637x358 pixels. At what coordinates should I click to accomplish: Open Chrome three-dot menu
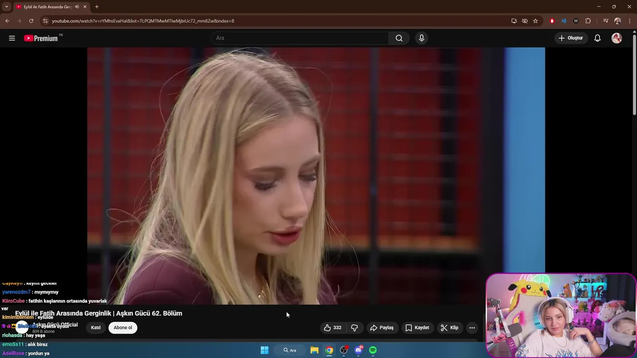coord(630,21)
